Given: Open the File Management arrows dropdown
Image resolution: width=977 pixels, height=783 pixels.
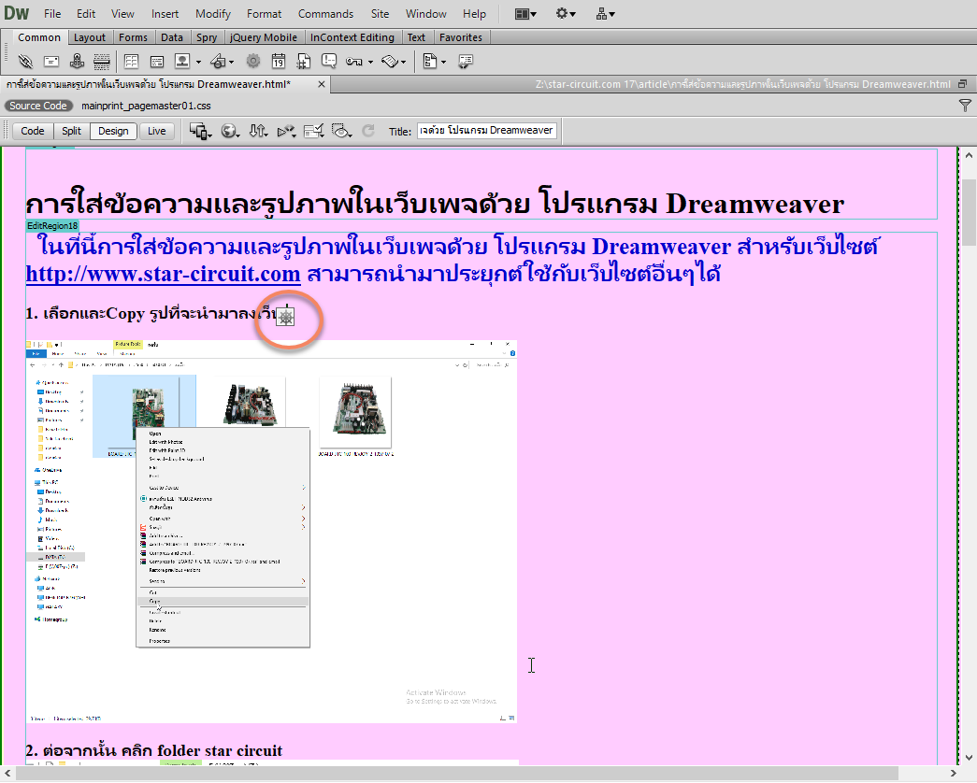Looking at the screenshot, I should pyautogui.click(x=258, y=131).
